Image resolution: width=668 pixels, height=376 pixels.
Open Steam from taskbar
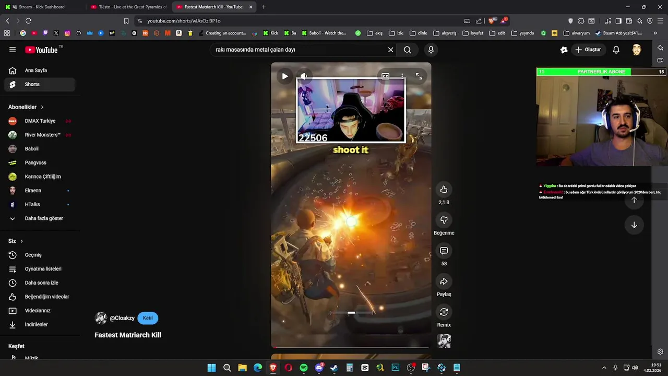pyautogui.click(x=334, y=368)
